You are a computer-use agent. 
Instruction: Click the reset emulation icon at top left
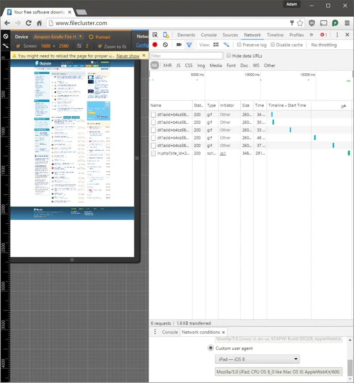pyautogui.click(x=6, y=36)
